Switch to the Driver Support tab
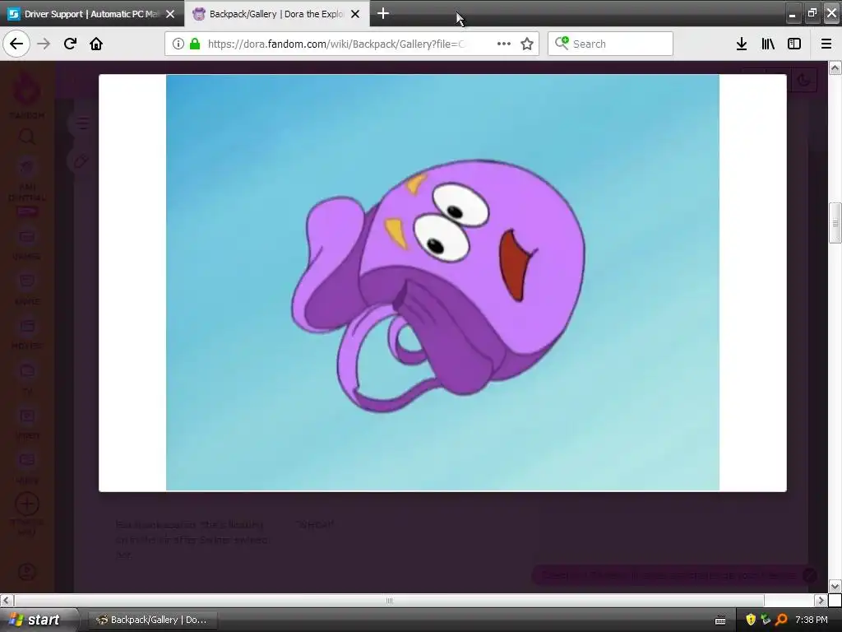Image resolution: width=842 pixels, height=632 pixels. (92, 13)
